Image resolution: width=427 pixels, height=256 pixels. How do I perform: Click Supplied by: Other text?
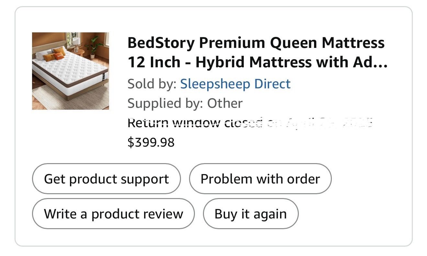pyautogui.click(x=185, y=103)
